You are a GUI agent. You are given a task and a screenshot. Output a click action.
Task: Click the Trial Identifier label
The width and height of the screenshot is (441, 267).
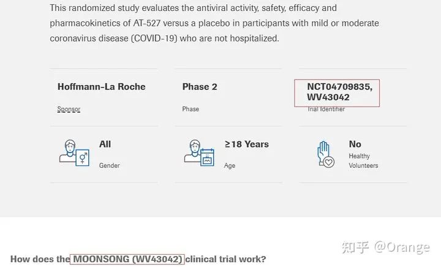[326, 109]
